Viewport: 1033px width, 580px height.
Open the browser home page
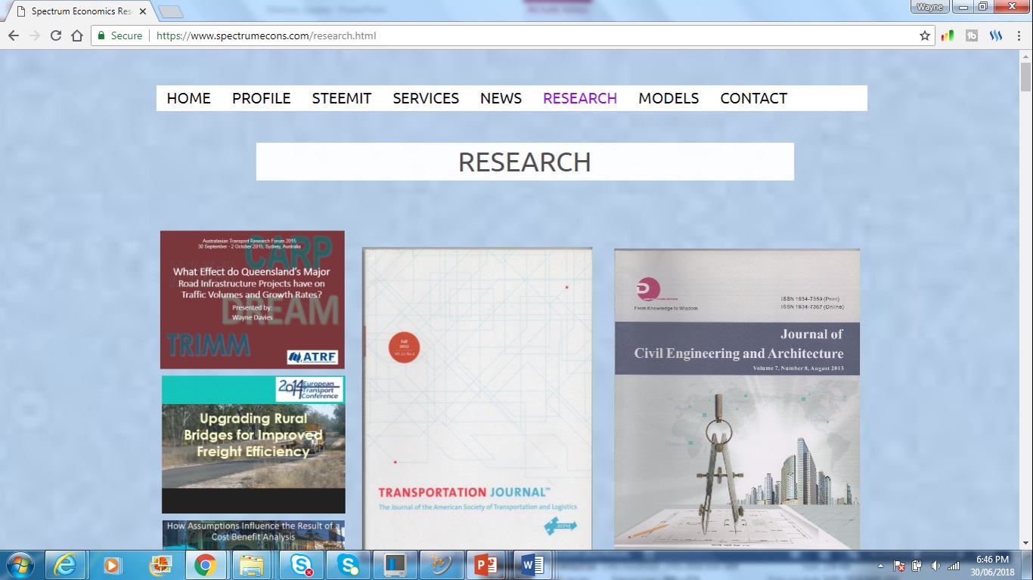[76, 35]
